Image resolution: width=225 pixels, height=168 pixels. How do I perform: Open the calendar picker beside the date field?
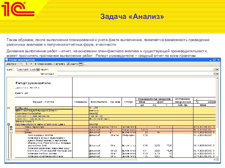click(x=38, y=70)
